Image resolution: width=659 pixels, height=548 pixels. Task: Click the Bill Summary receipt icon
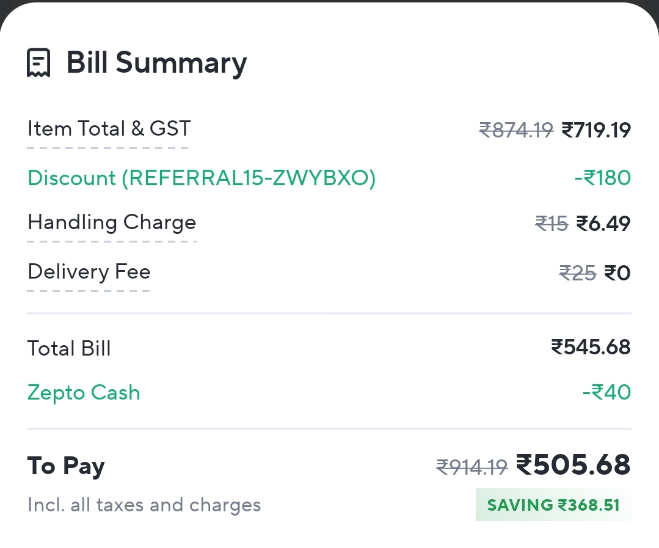pos(38,63)
